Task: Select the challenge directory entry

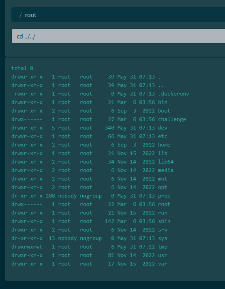Action: point(172,119)
